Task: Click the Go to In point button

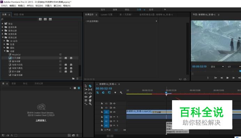Action: 216,78
